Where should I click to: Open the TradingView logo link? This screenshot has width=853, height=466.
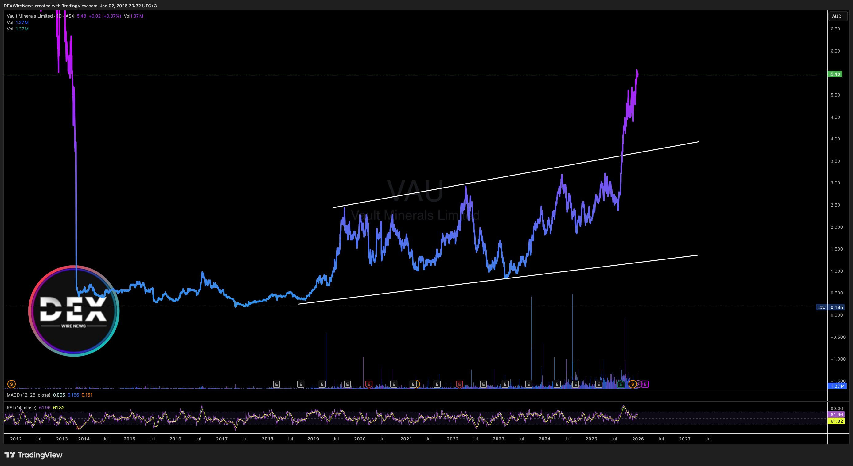pyautogui.click(x=33, y=455)
